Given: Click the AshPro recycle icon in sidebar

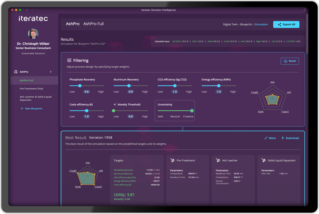Looking at the screenshot, I should click(x=16, y=72).
